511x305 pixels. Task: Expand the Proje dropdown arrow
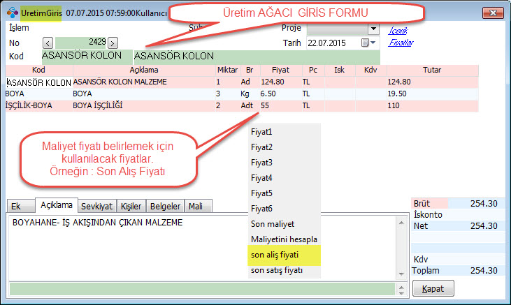point(373,29)
